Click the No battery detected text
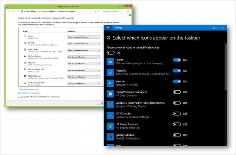This screenshot has height=155, width=236. (128, 128)
